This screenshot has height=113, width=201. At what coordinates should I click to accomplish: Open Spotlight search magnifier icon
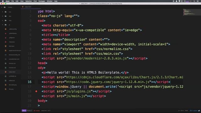(x=194, y=1)
